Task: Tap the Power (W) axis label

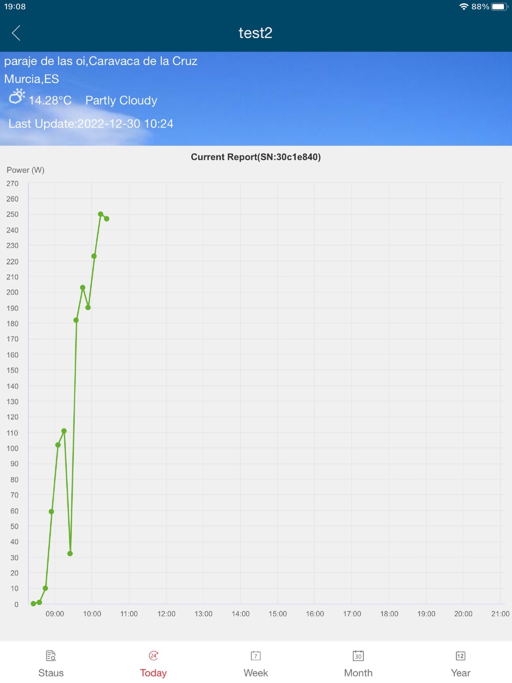Action: 26,170
